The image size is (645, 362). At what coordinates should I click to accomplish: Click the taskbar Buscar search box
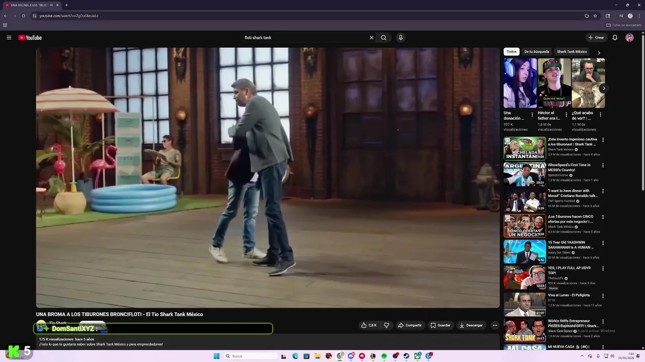251,356
